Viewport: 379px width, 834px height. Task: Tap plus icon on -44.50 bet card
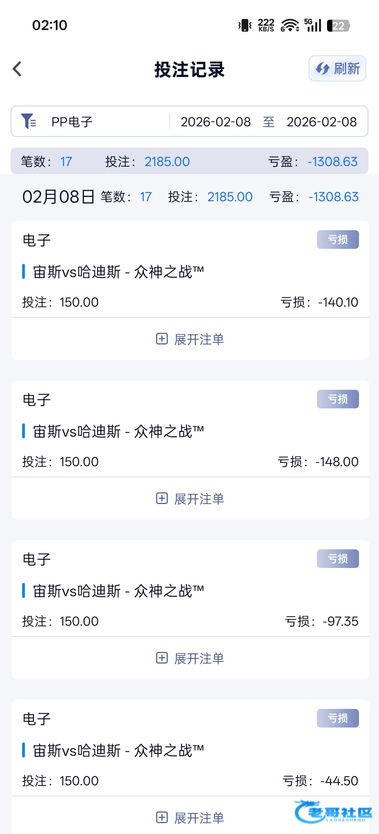[x=162, y=817]
